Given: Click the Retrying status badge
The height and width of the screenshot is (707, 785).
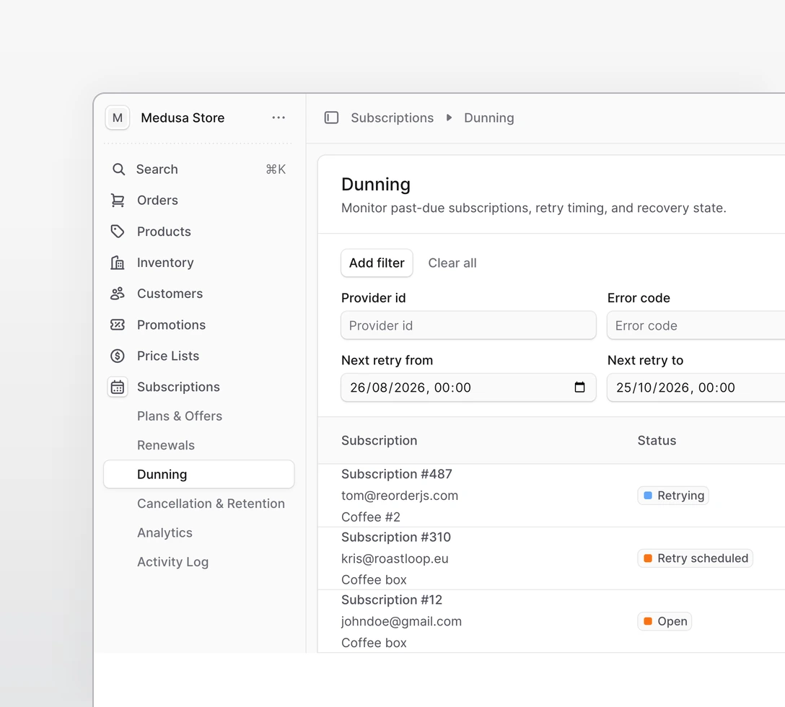Looking at the screenshot, I should [x=673, y=496].
